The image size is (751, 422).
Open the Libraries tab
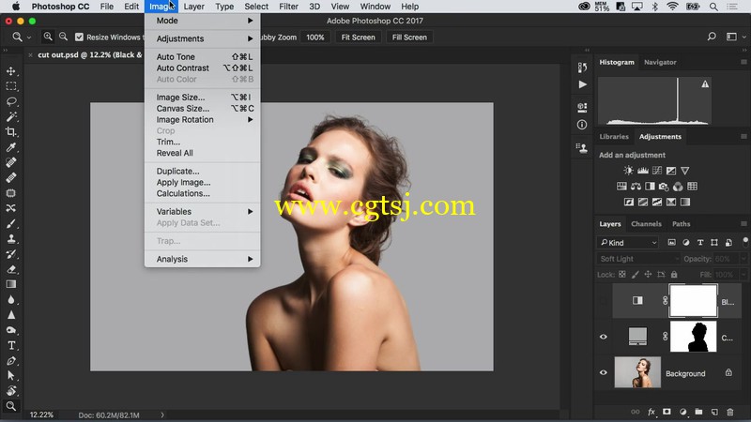[x=614, y=137]
